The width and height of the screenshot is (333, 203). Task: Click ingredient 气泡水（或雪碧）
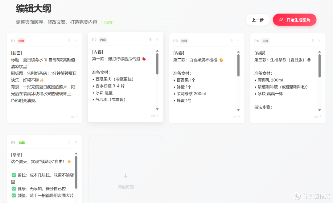click(110, 100)
